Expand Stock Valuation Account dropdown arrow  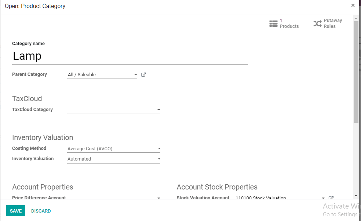(x=323, y=198)
